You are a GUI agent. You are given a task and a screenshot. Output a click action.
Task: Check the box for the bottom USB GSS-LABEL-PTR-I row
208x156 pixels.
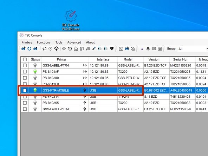click(x=25, y=109)
